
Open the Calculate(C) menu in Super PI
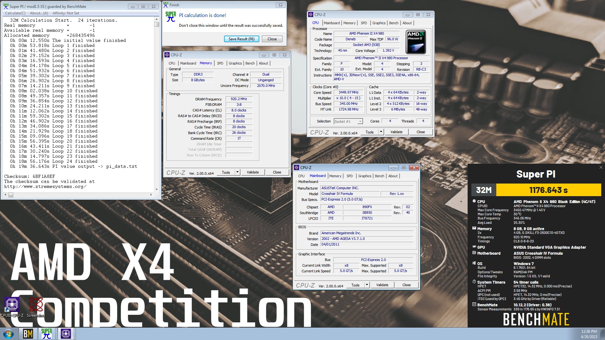(x=15, y=13)
